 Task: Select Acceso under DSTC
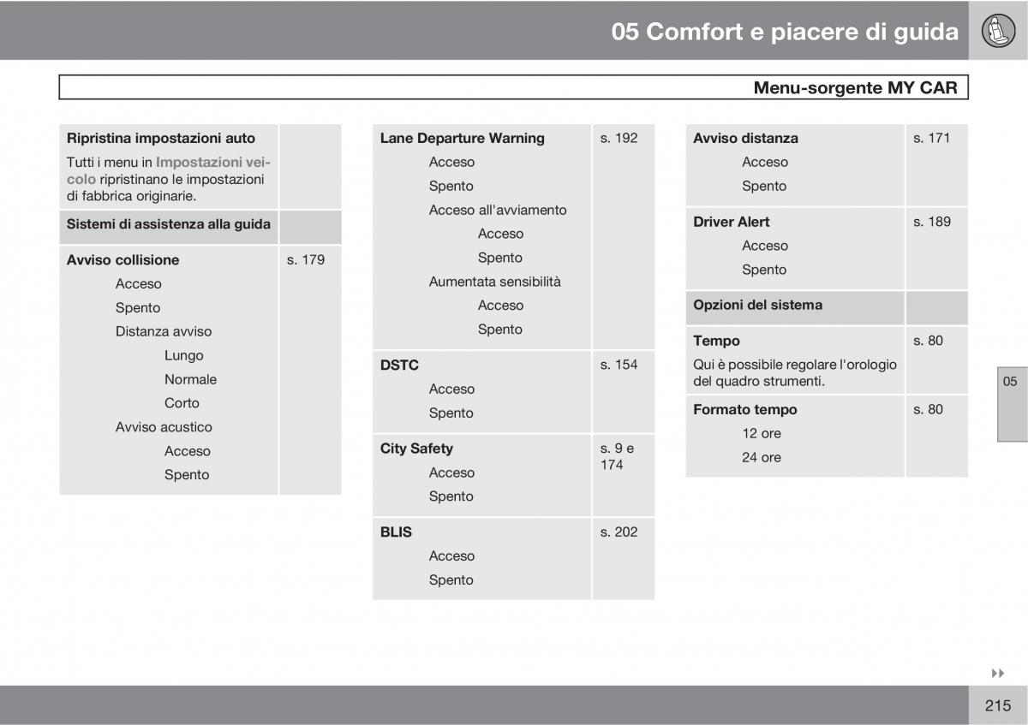[451, 389]
